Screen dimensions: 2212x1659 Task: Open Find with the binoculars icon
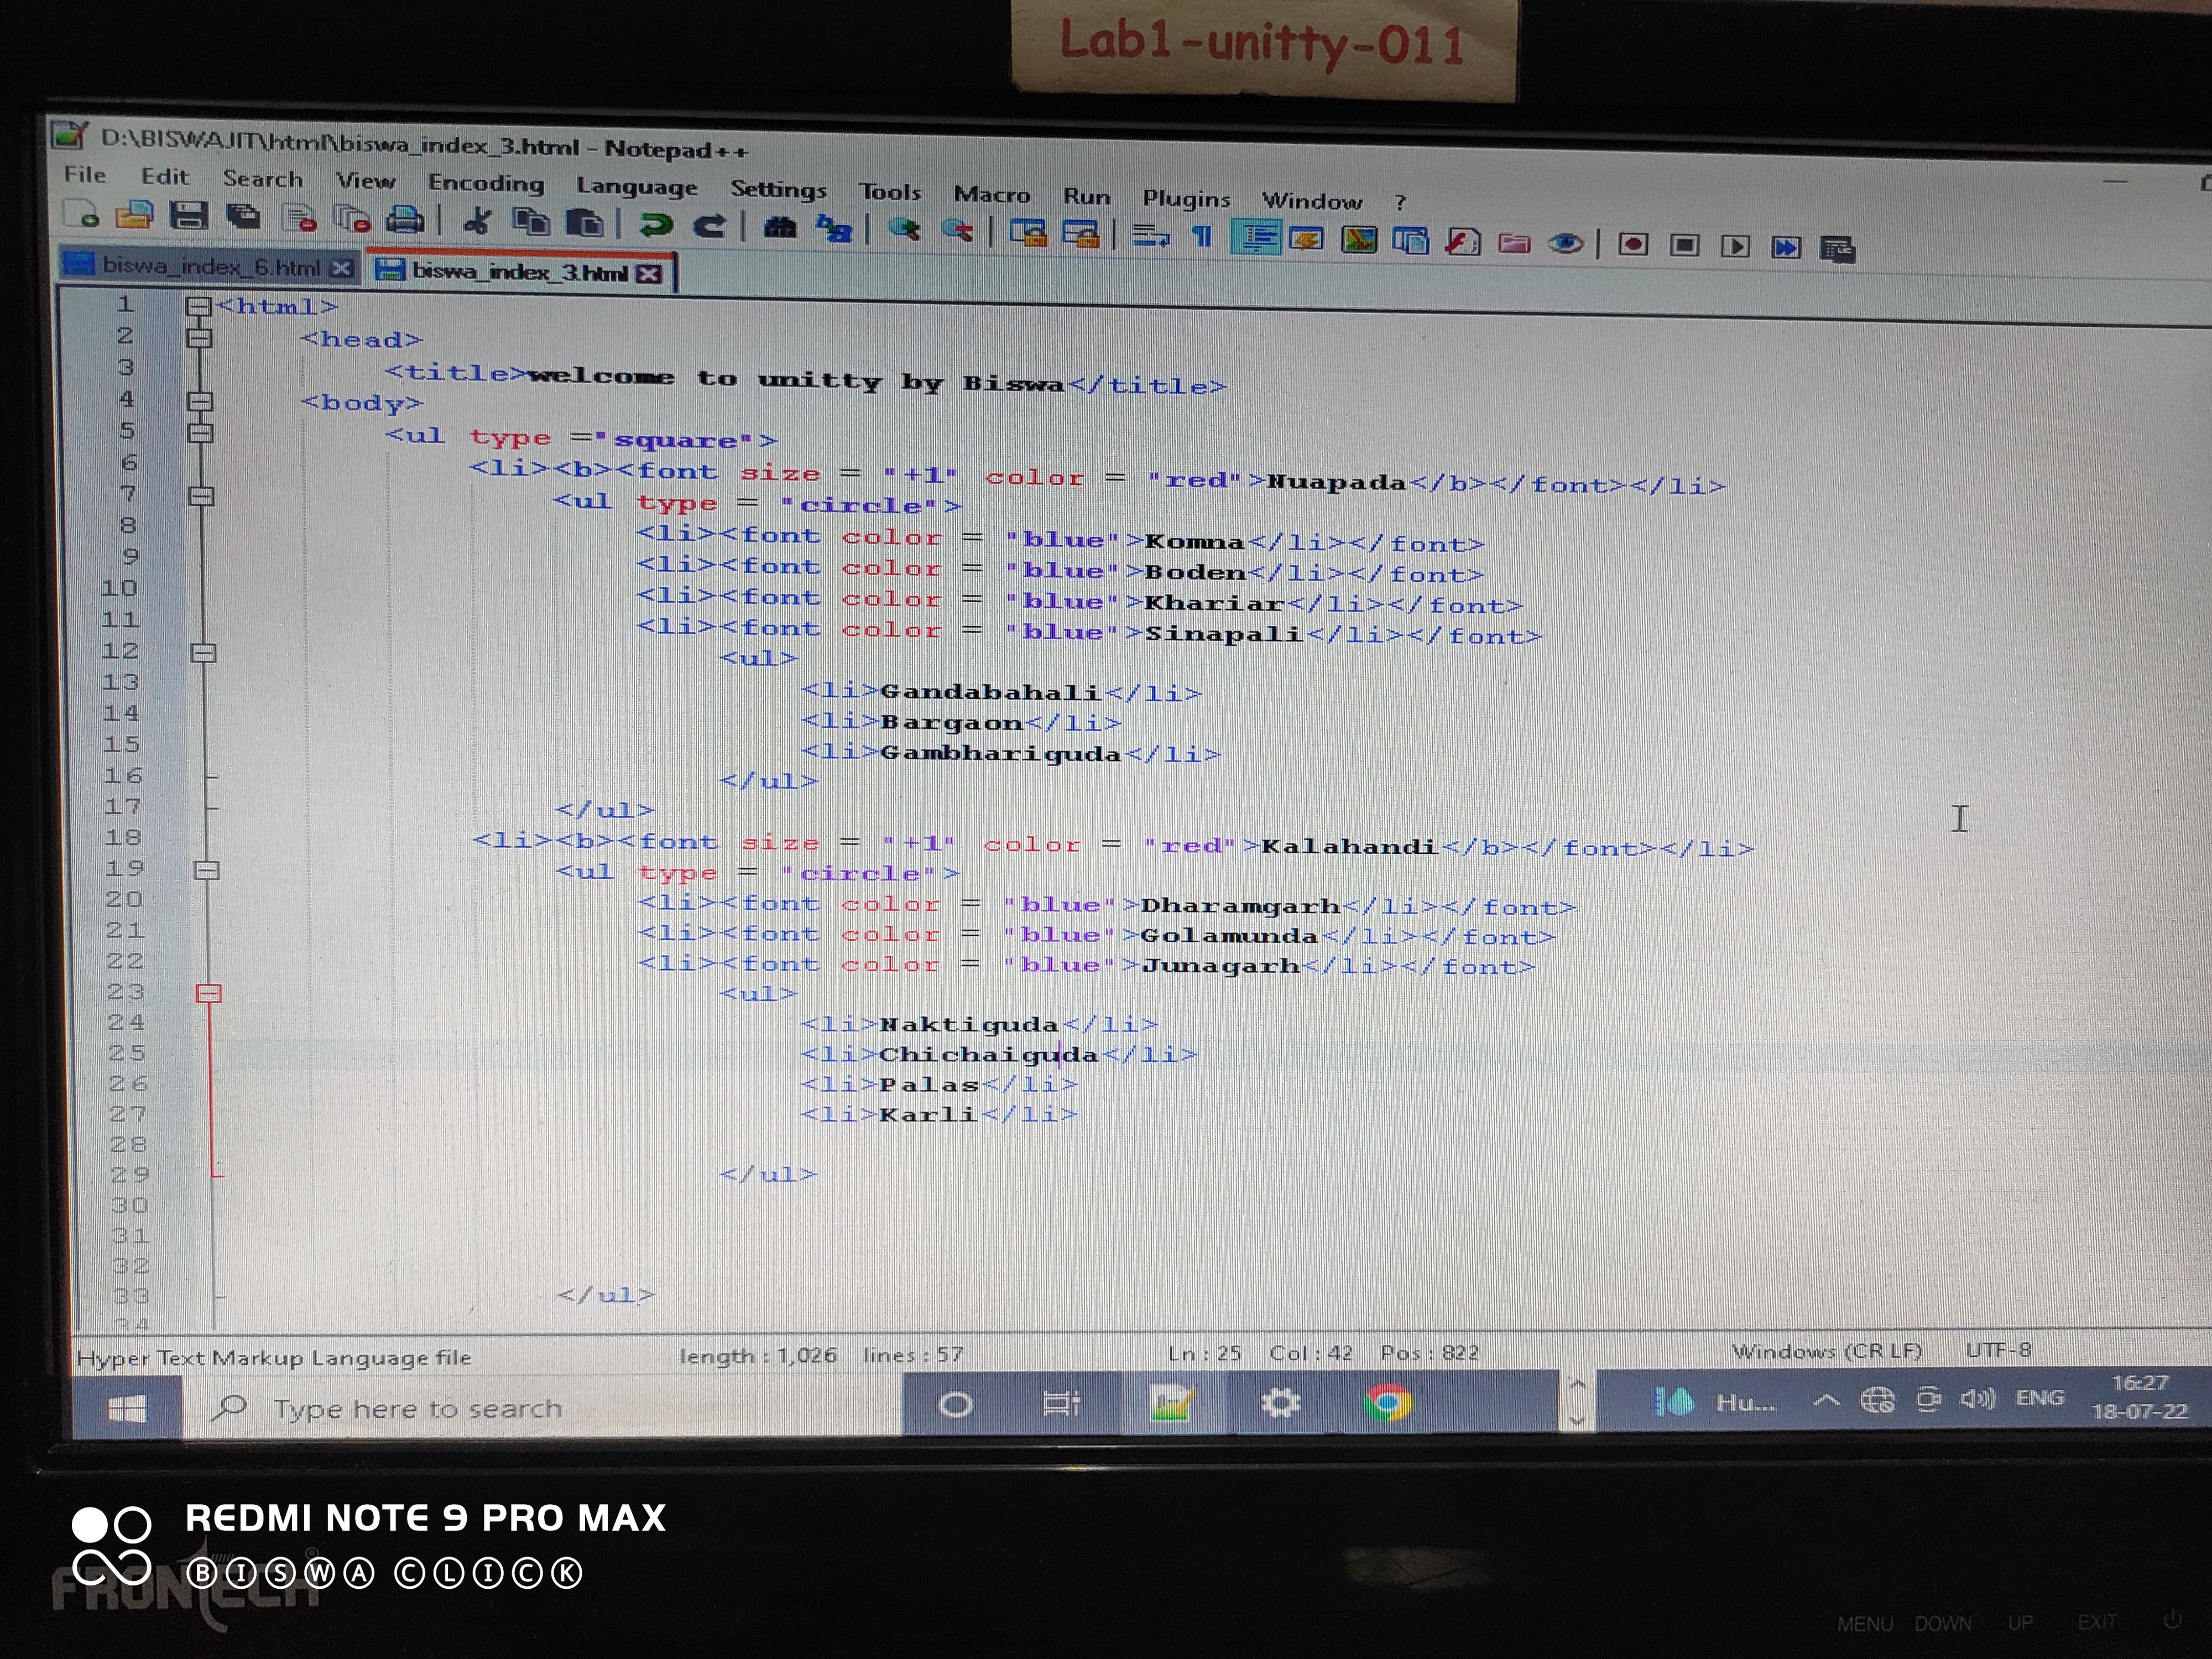coord(780,228)
